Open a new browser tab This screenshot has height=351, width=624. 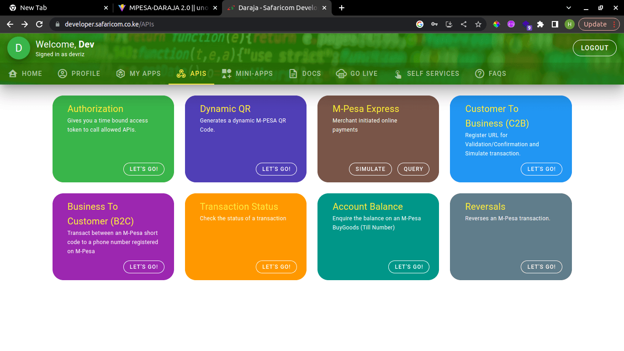342,8
